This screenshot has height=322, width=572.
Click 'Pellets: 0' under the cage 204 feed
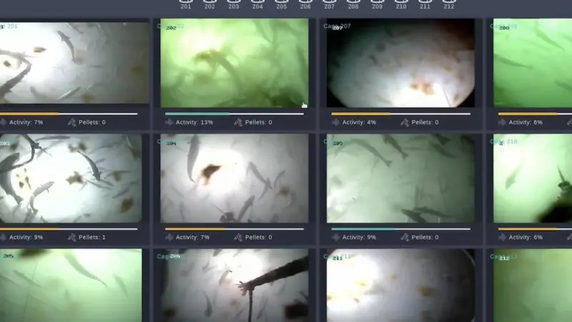point(259,238)
